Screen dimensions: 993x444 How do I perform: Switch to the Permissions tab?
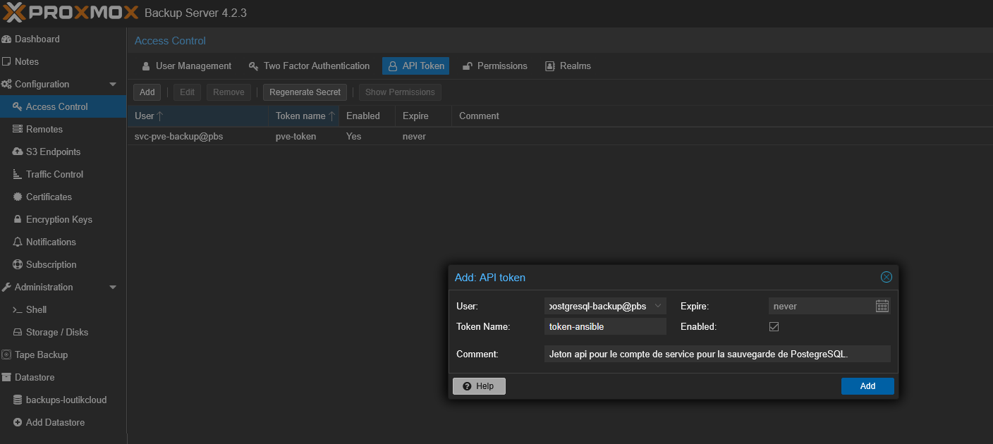[x=494, y=66]
